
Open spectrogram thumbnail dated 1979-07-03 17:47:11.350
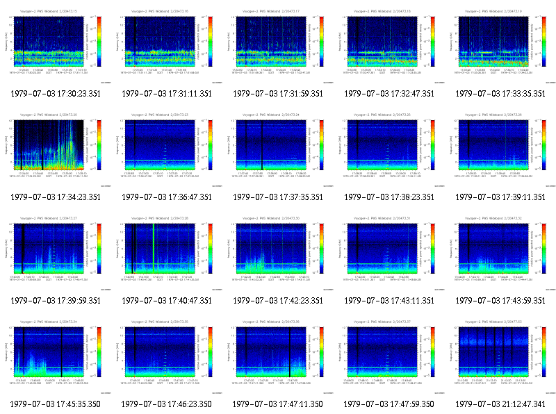click(x=278, y=356)
